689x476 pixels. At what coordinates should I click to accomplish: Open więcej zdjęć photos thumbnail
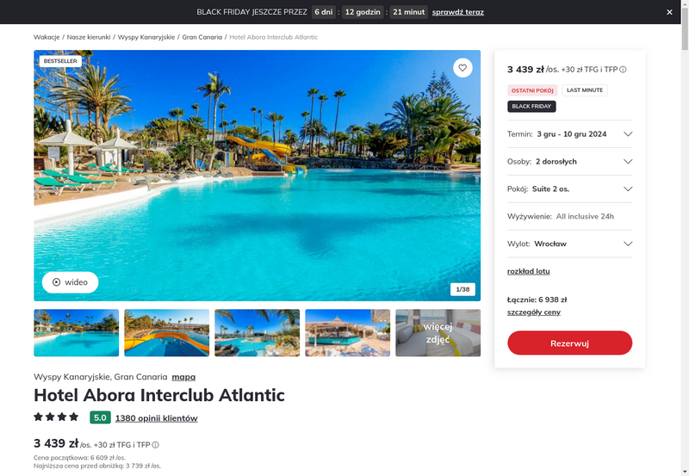click(438, 333)
